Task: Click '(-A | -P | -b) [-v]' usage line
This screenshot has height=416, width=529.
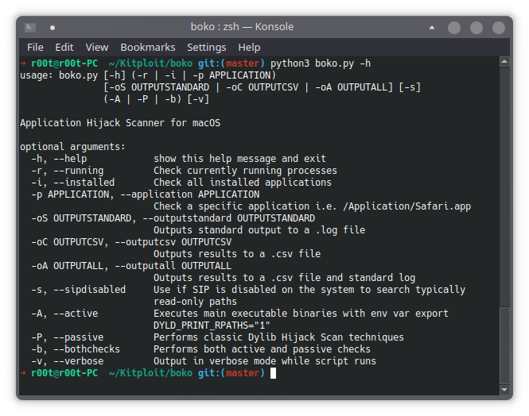Action: [157, 99]
